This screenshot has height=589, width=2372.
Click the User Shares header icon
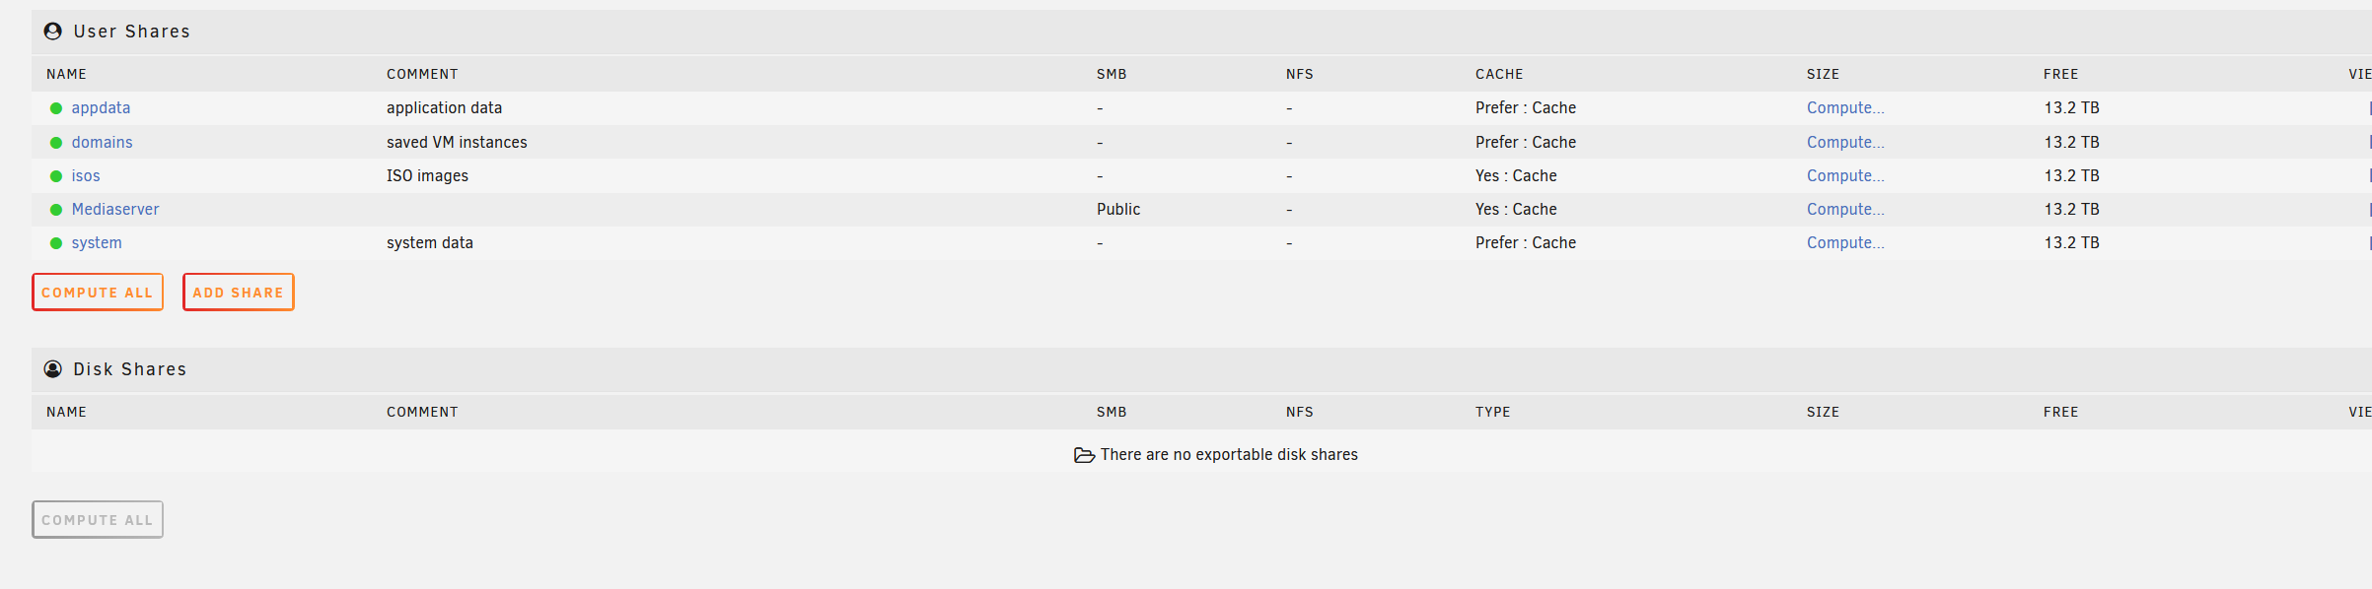pyautogui.click(x=53, y=32)
